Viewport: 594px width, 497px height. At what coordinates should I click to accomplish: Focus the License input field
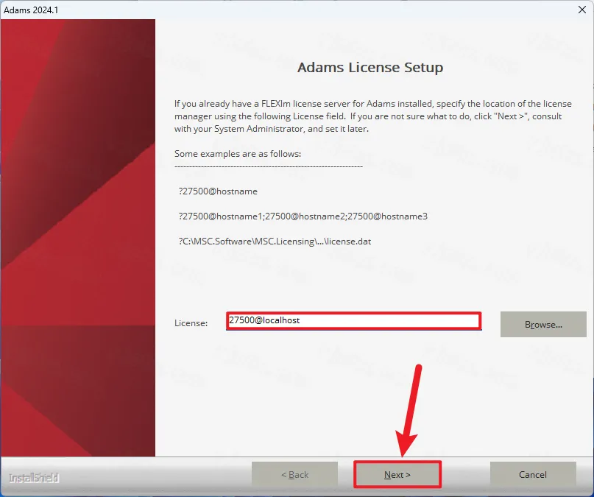[x=353, y=321]
